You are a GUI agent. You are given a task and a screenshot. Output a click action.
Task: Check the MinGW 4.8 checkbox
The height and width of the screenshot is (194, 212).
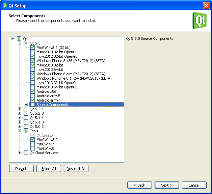[x=32, y=148]
